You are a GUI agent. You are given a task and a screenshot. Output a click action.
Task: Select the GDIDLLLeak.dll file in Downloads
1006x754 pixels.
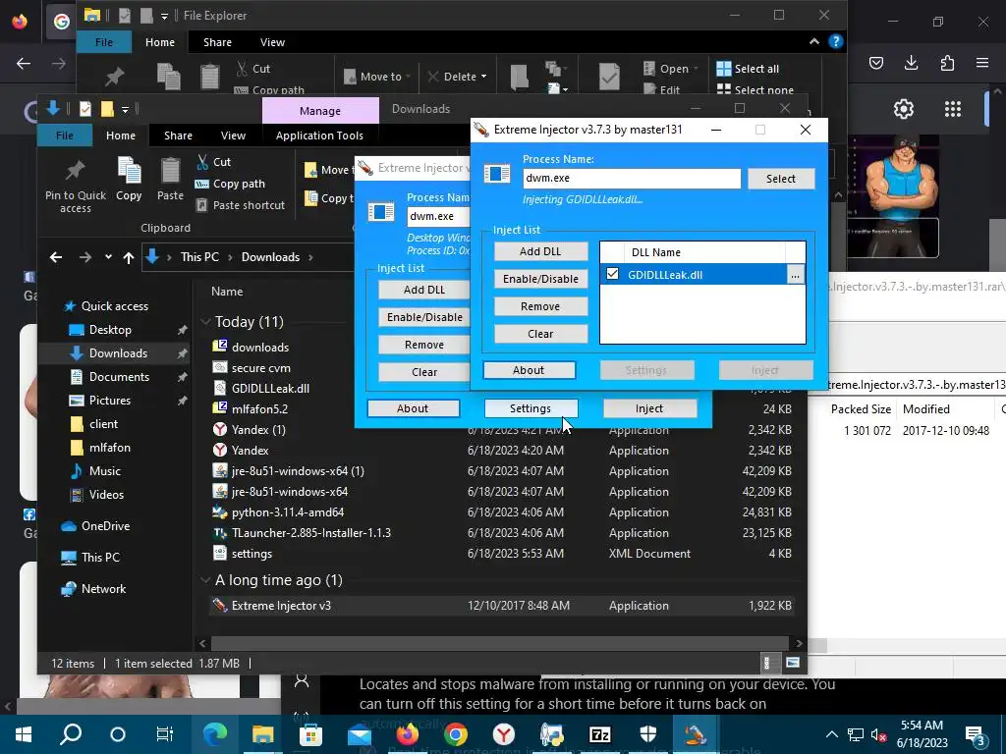[270, 388]
